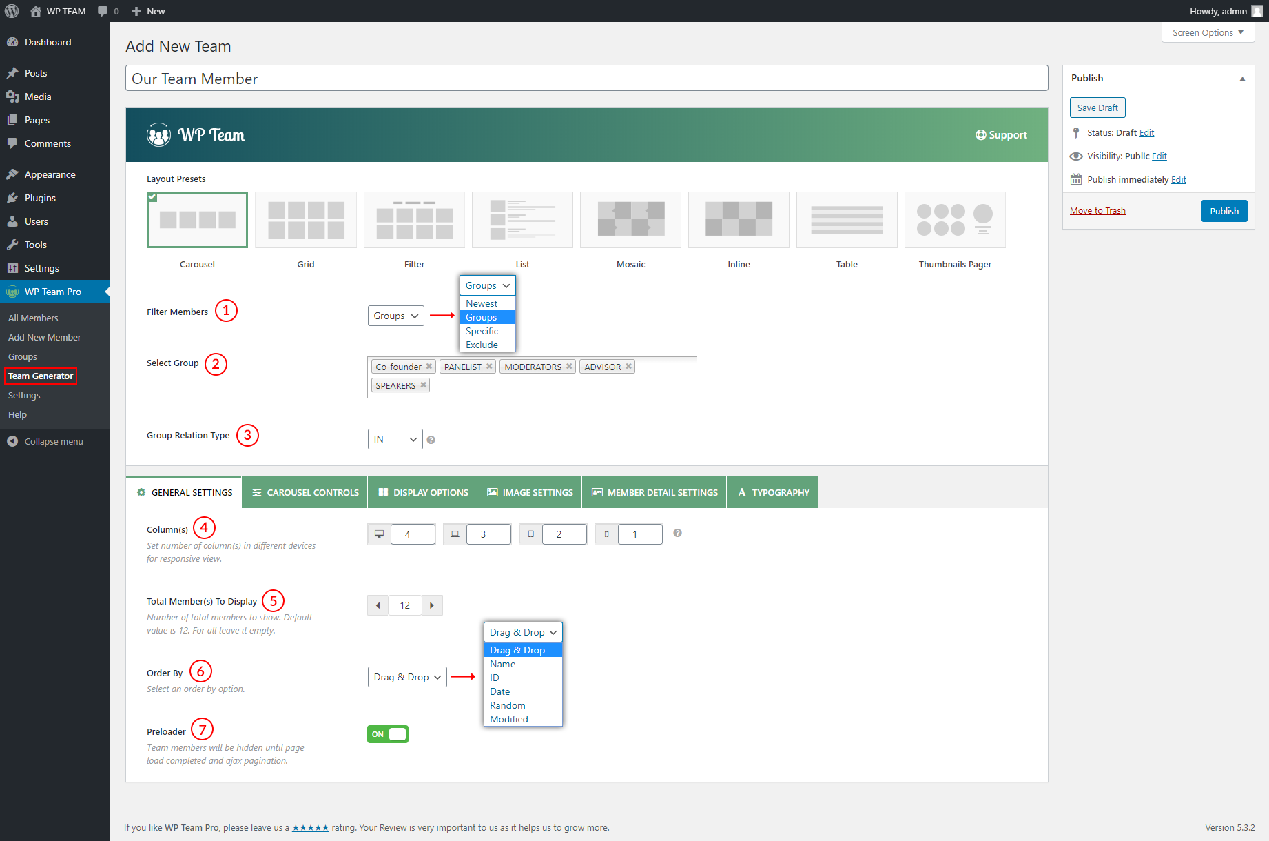The height and width of the screenshot is (841, 1269).
Task: Open the Filter Members dropdown
Action: [x=395, y=316]
